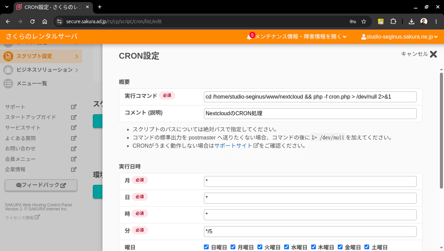Image resolution: width=444 pixels, height=251 pixels.
Task: Click the 月 input field
Action: (310, 181)
